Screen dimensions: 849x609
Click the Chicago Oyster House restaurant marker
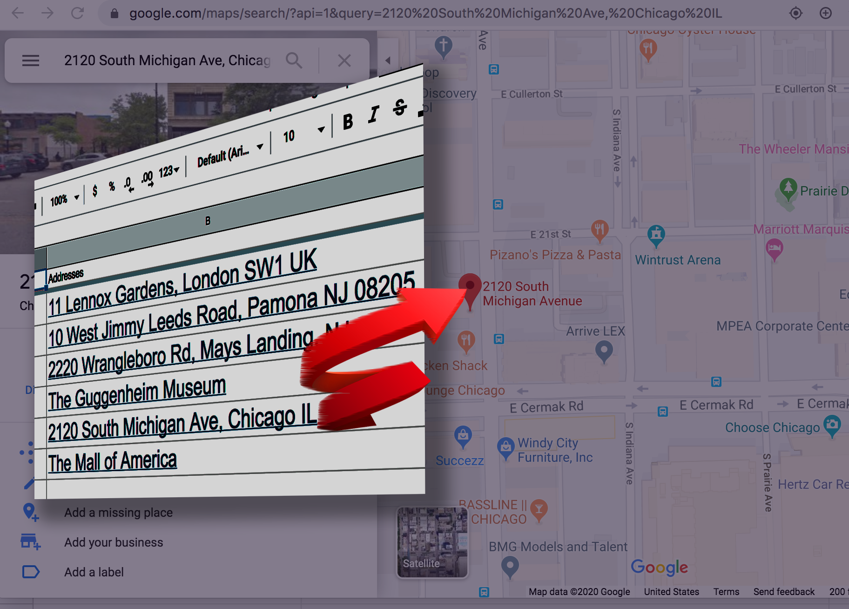pos(648,49)
